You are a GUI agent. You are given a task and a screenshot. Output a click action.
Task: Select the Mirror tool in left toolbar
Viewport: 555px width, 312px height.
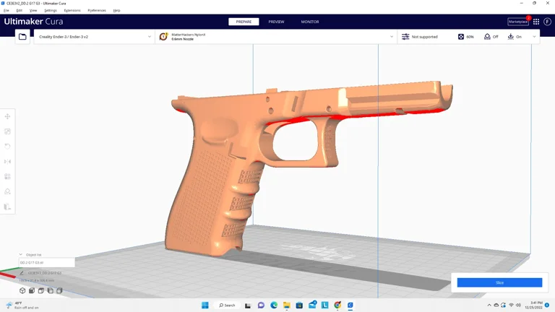pos(7,162)
